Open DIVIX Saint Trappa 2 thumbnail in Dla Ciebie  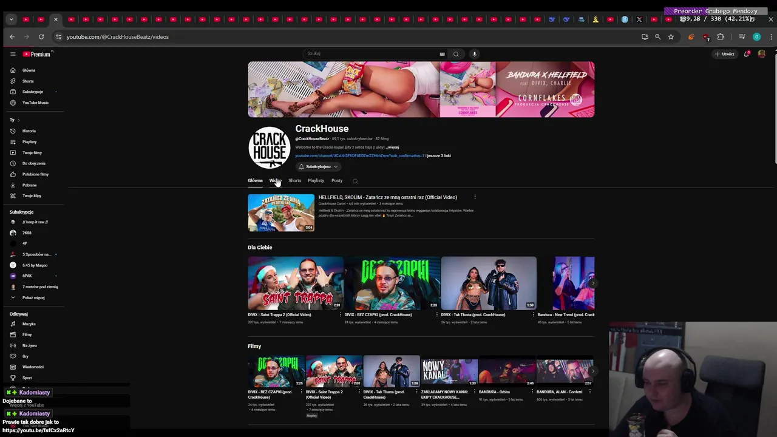(296, 283)
